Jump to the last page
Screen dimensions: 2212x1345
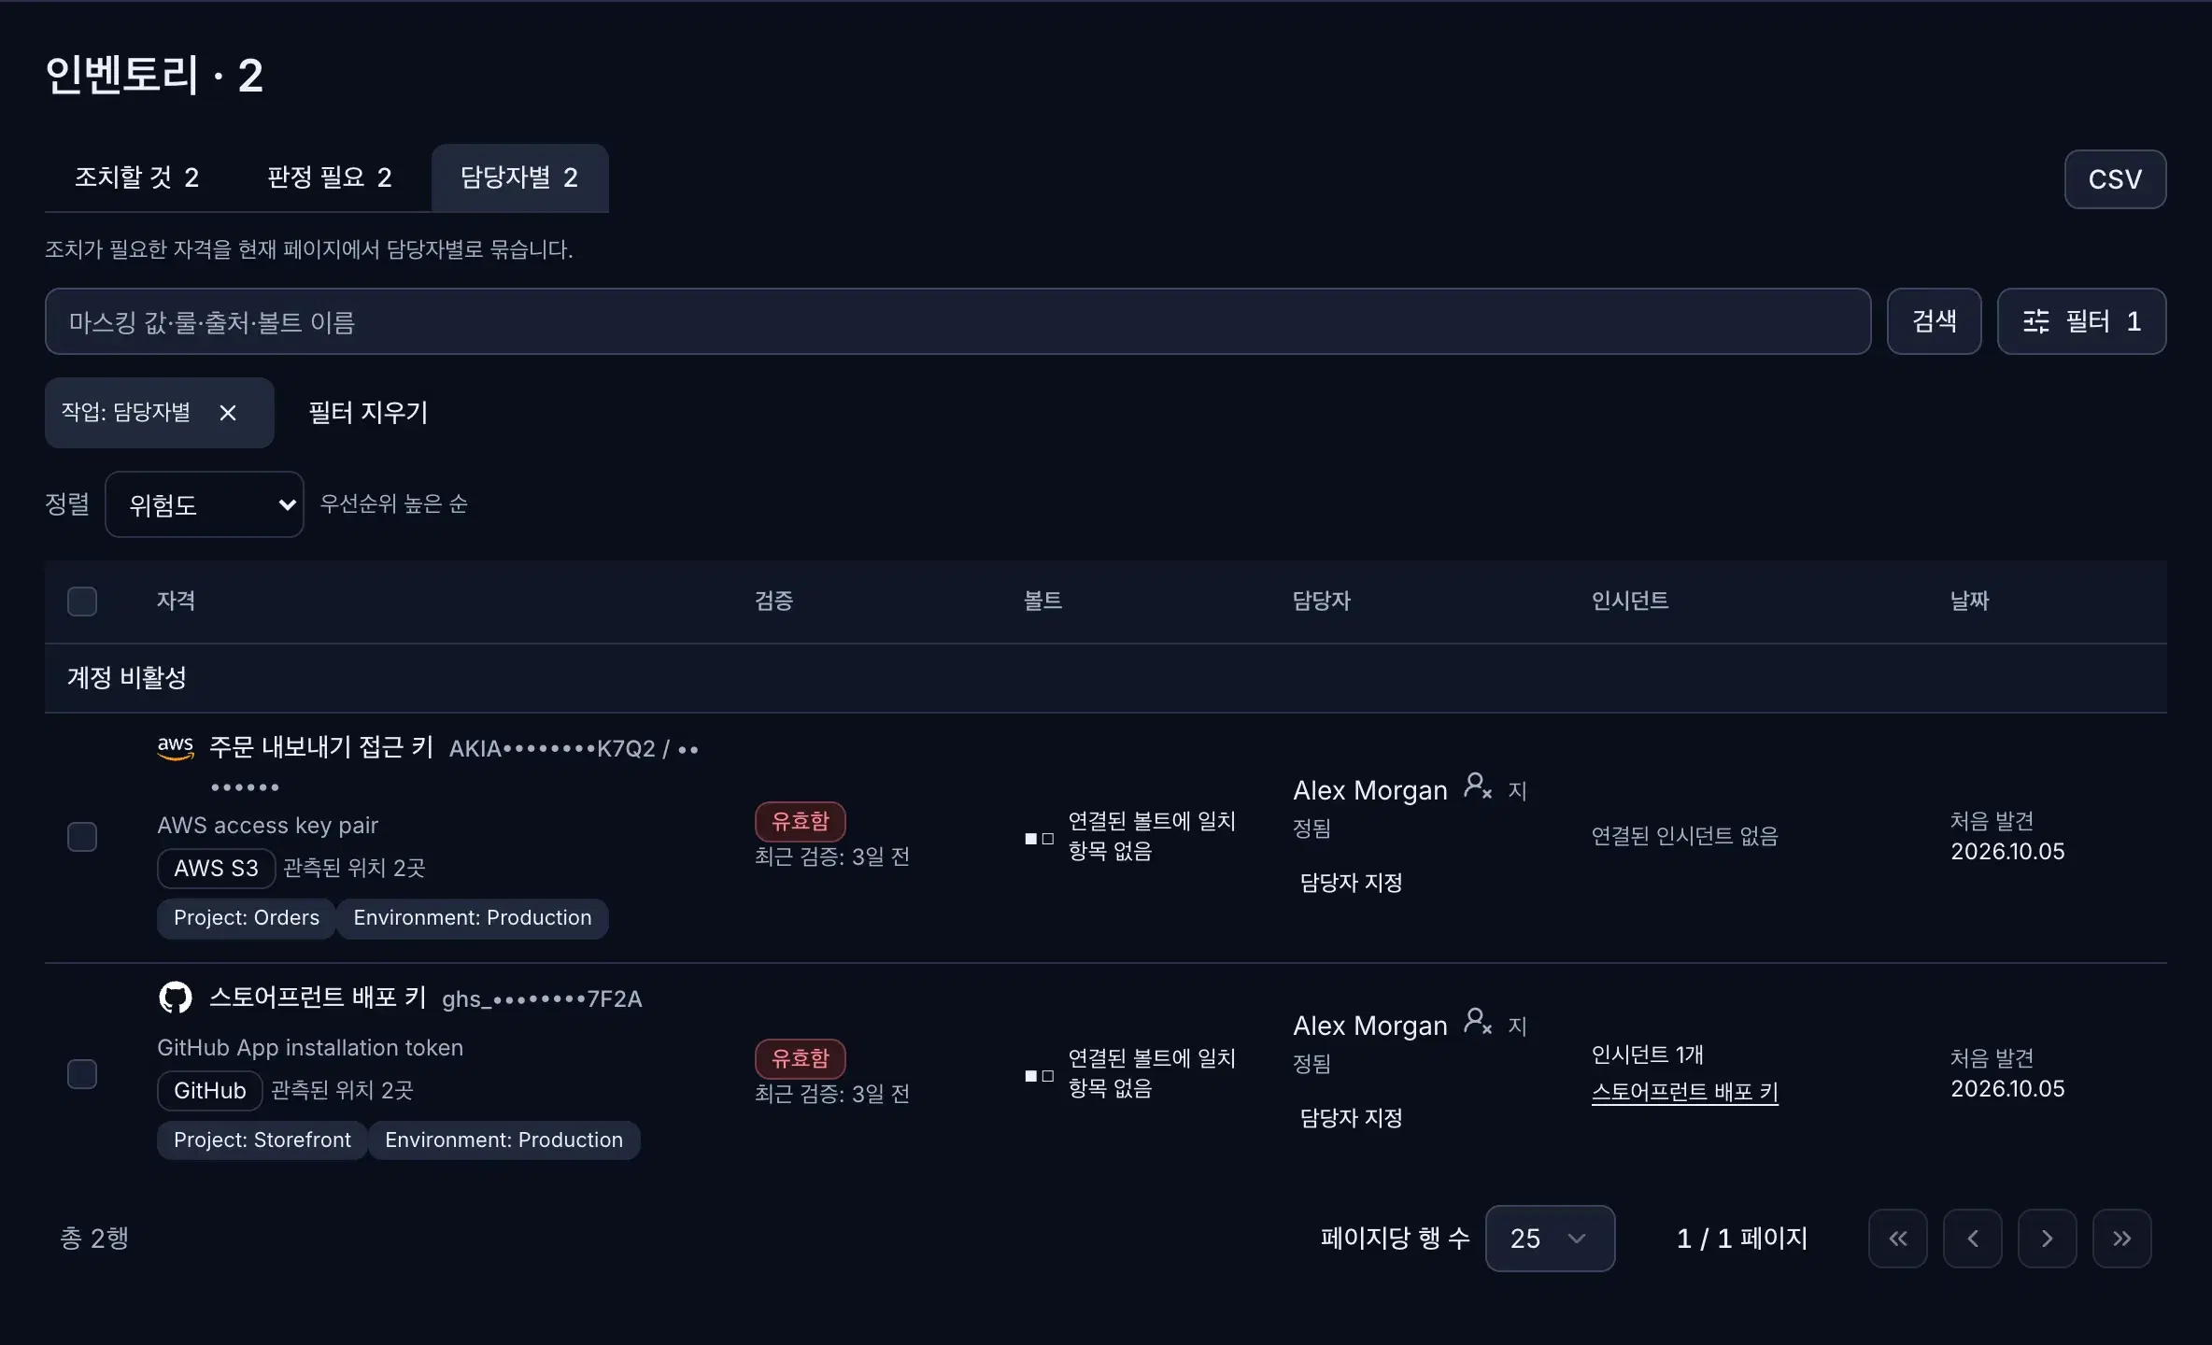2122,1239
